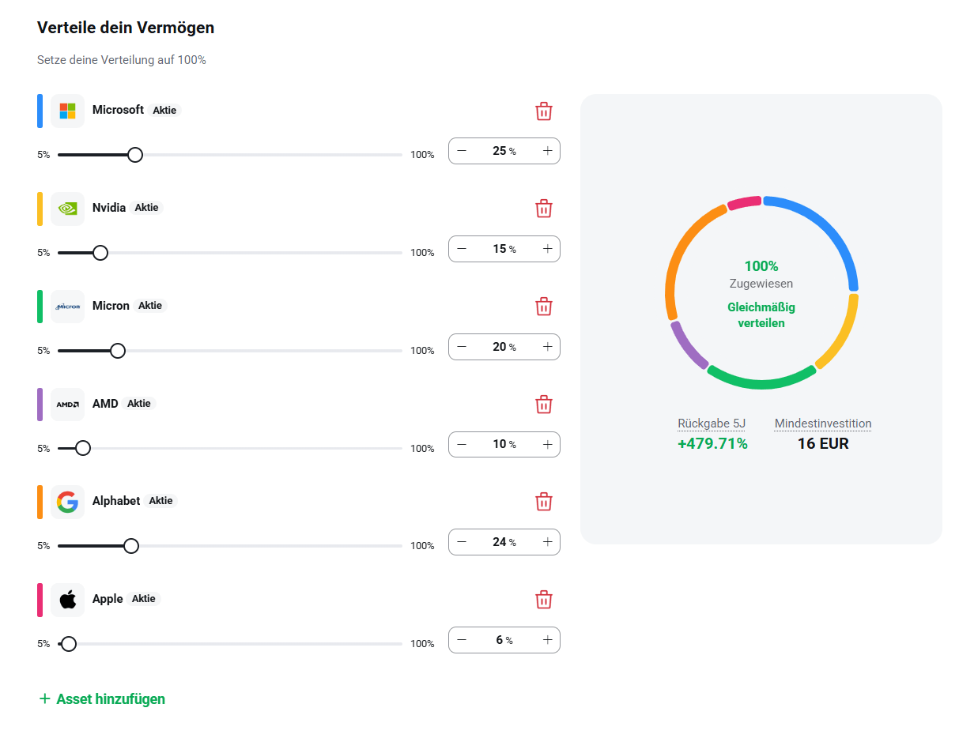
Task: Raise AMD allocation with plus button
Action: (x=547, y=444)
